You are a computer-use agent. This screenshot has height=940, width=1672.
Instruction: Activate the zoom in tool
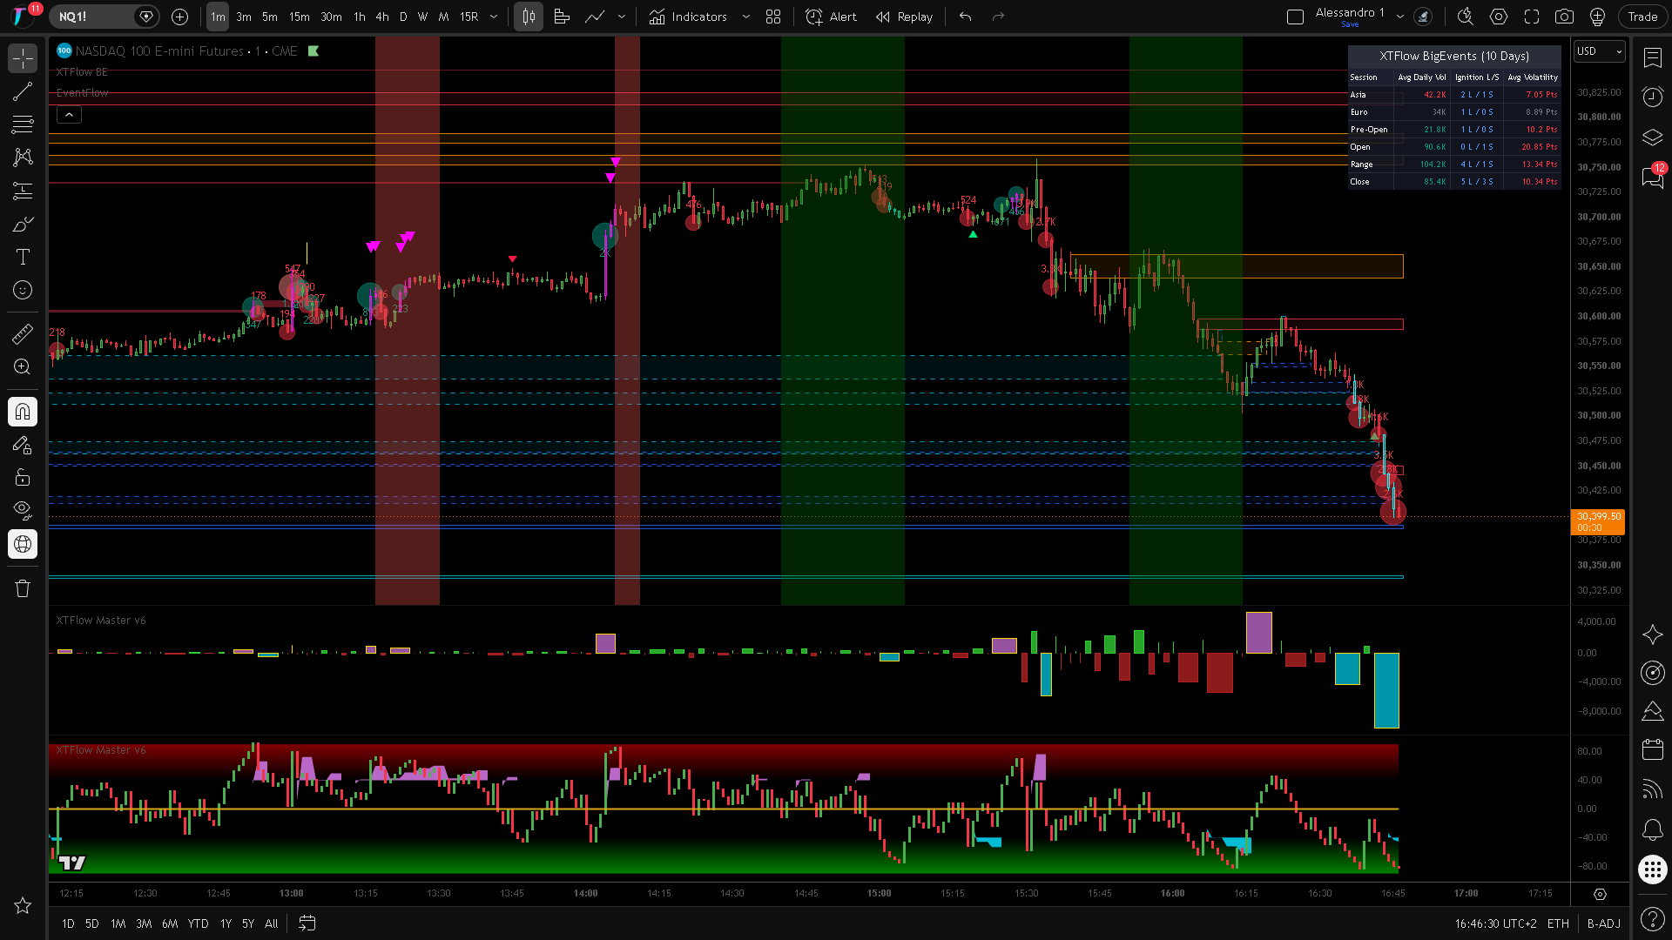23,366
